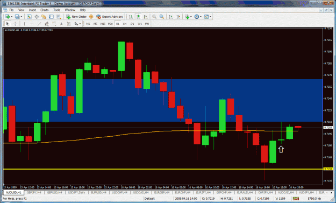Open the View menu
Screen dimensions: 336x203
click(x=21, y=10)
